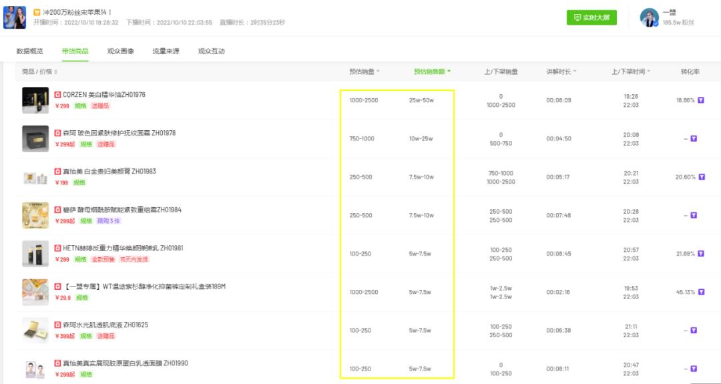The width and height of the screenshot is (721, 384).
Task: Click 送赠品 tag under CQRZEN 美白精华油
Action: [x=101, y=106]
